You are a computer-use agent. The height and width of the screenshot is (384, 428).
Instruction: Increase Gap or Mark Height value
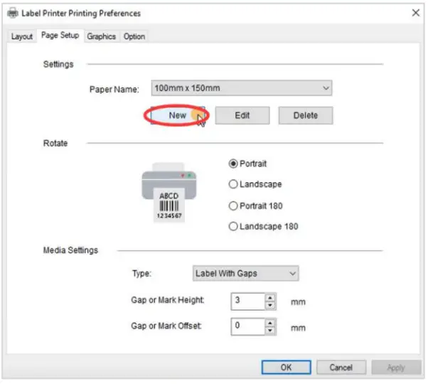pos(270,297)
